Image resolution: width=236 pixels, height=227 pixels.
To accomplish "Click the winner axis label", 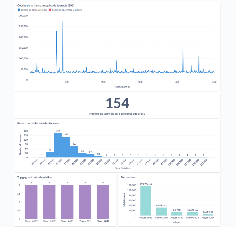I will (x=177, y=222).
